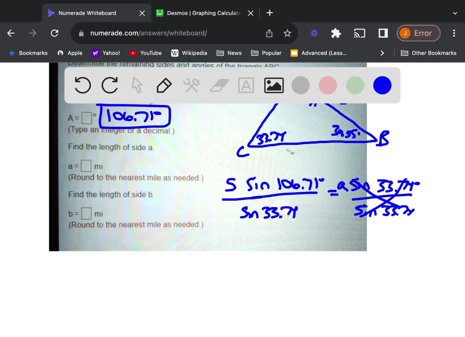
Task: Select the text tool labeled A
Action: tap(246, 85)
